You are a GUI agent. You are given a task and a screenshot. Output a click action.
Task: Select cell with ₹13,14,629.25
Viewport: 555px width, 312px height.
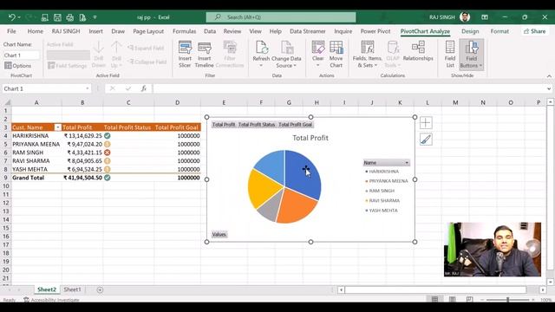[82, 135]
